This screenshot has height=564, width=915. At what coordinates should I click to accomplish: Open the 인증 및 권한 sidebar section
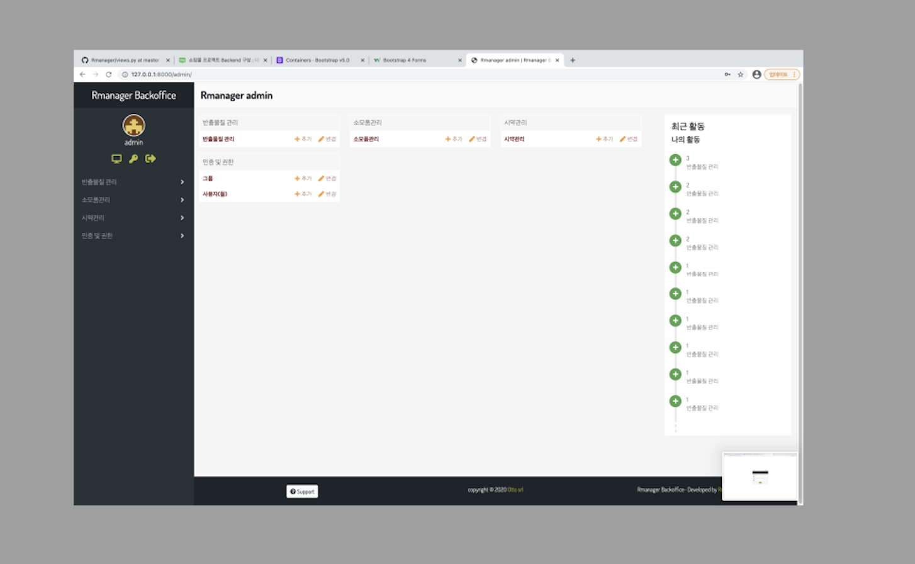tap(182, 235)
